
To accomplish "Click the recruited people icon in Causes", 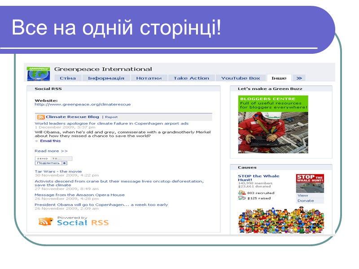I will 242,193.
